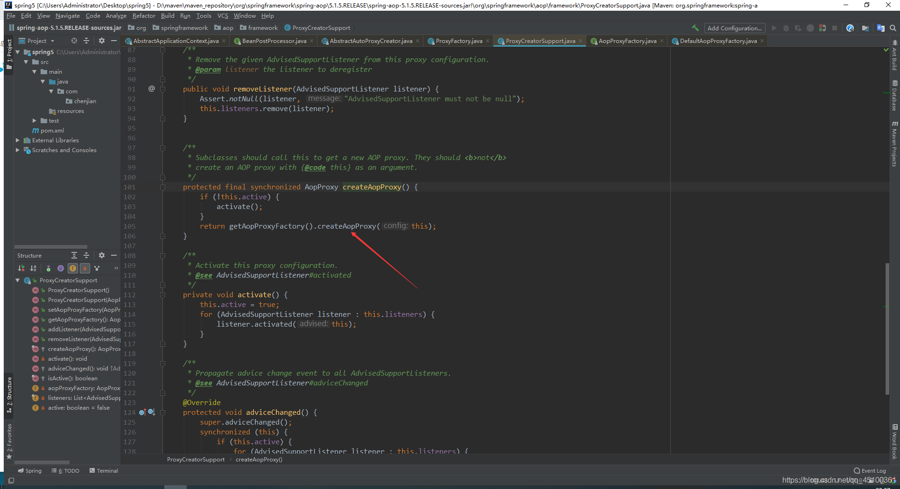This screenshot has width=900, height=489.
Task: Click Add Configuration button
Action: tap(735, 28)
